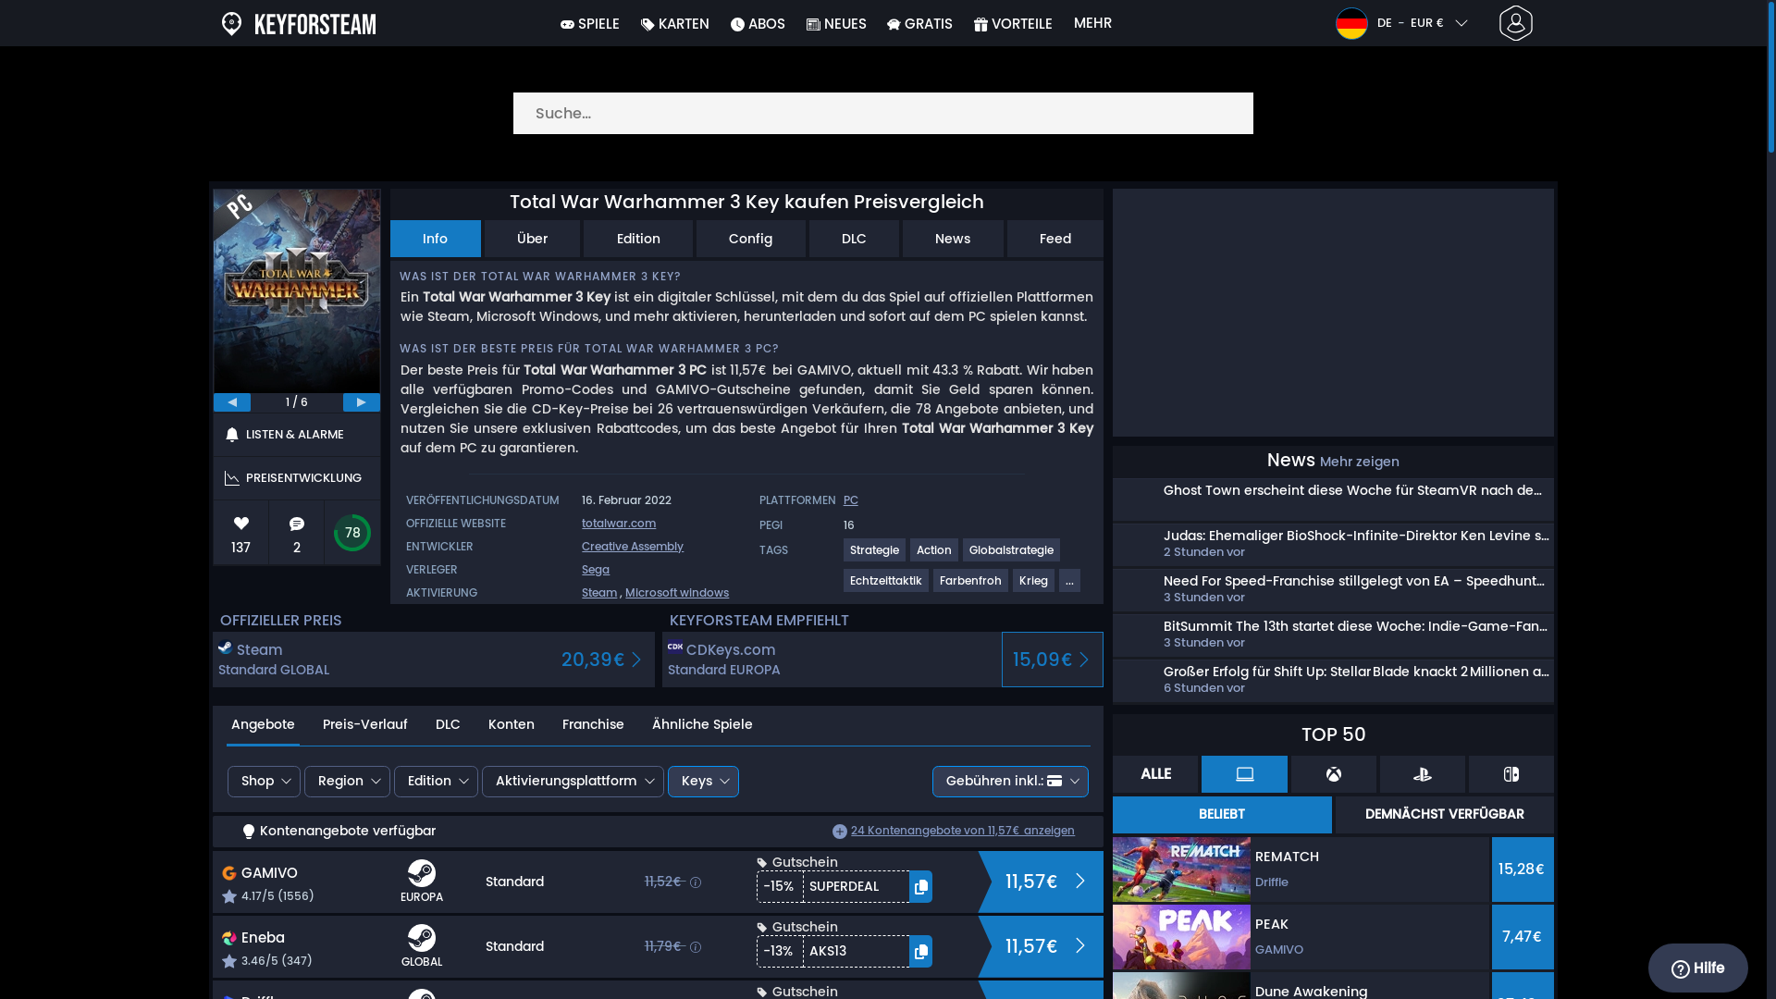Open GRATIS in the top navigation

[919, 24]
